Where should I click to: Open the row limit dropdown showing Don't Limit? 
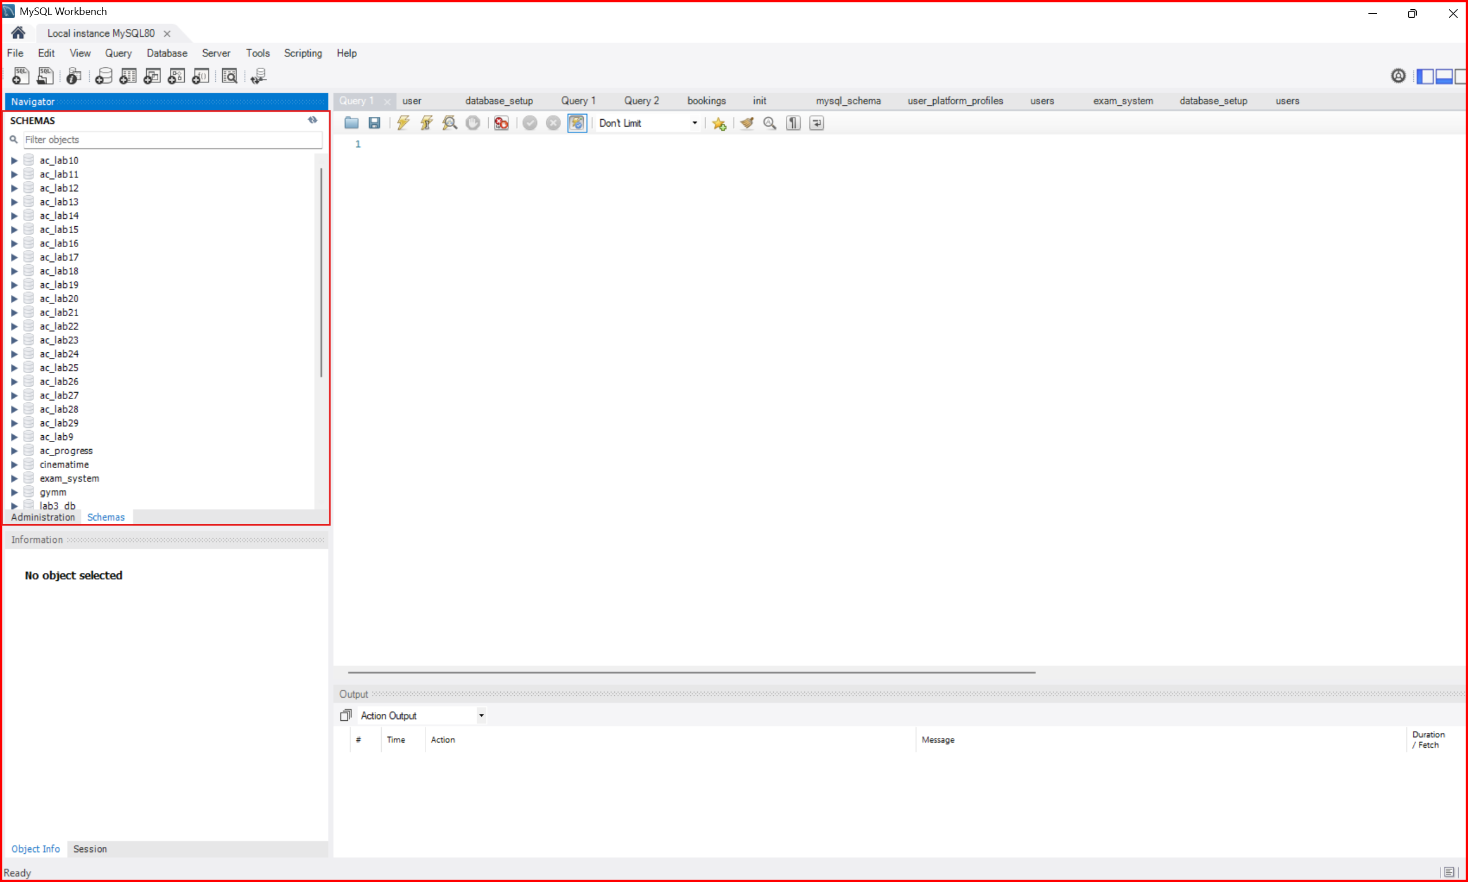click(694, 123)
